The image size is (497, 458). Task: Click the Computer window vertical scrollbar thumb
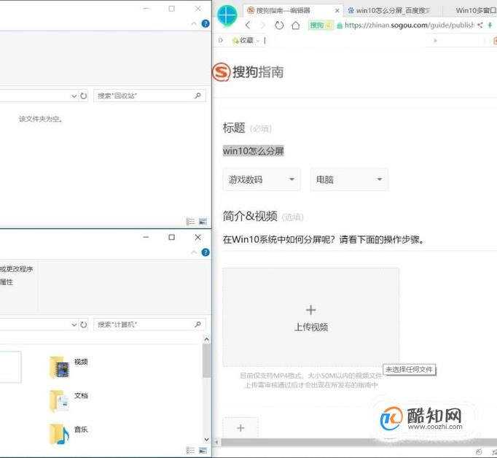(207, 360)
